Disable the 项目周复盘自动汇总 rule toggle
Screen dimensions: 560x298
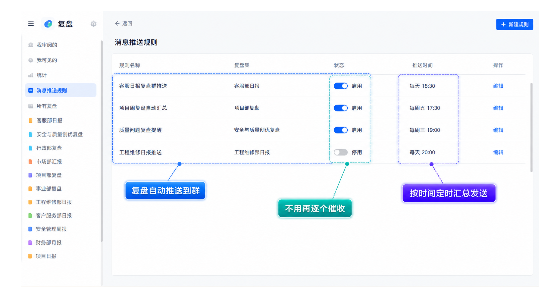tap(341, 108)
